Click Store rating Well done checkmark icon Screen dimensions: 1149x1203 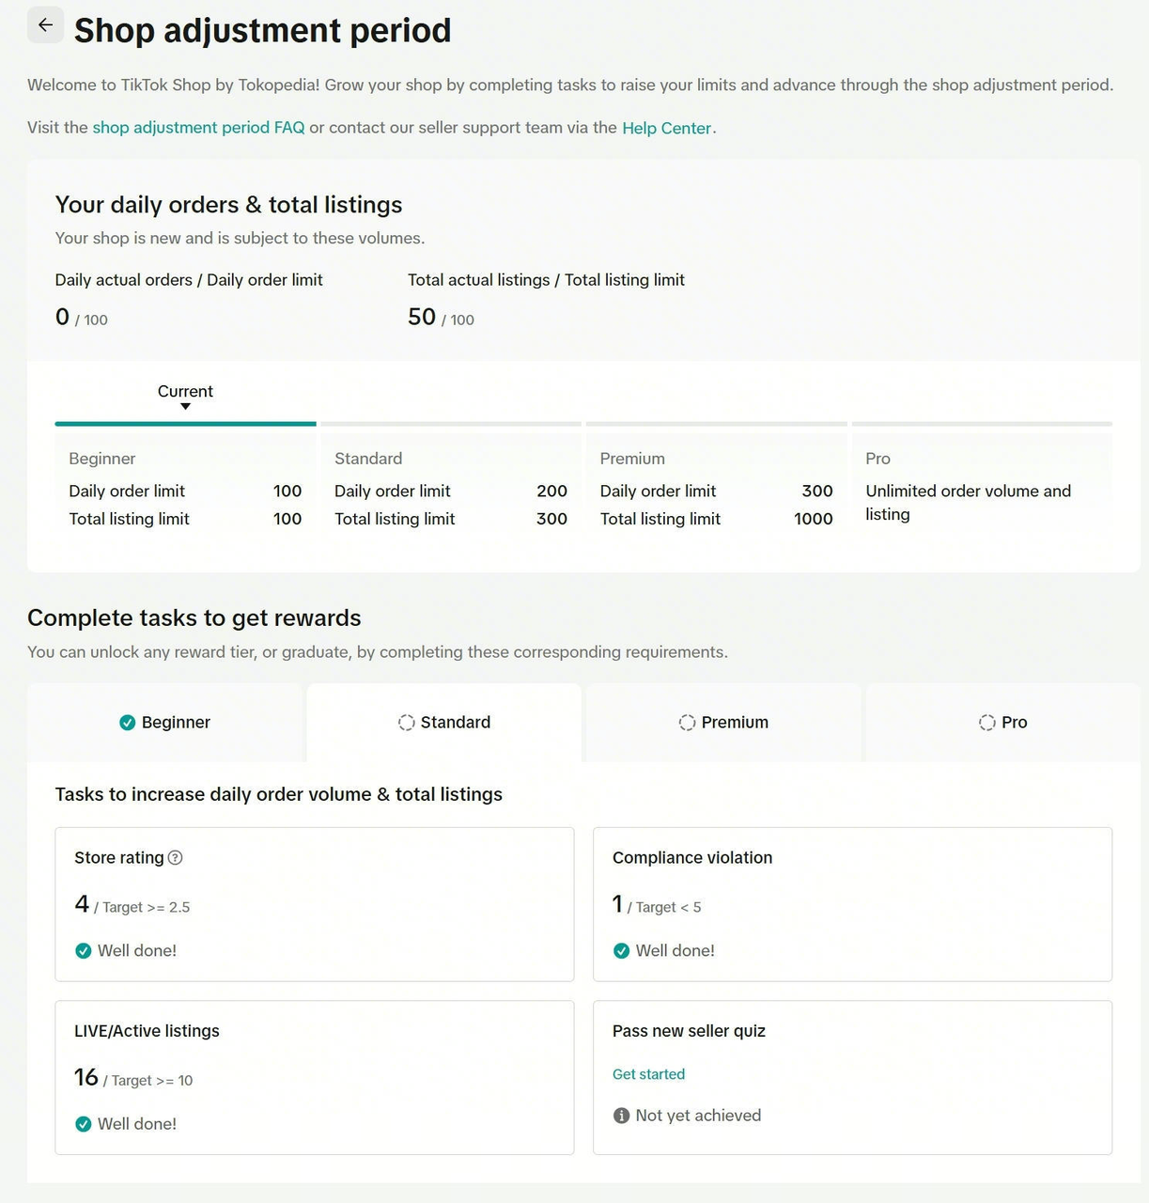point(84,950)
